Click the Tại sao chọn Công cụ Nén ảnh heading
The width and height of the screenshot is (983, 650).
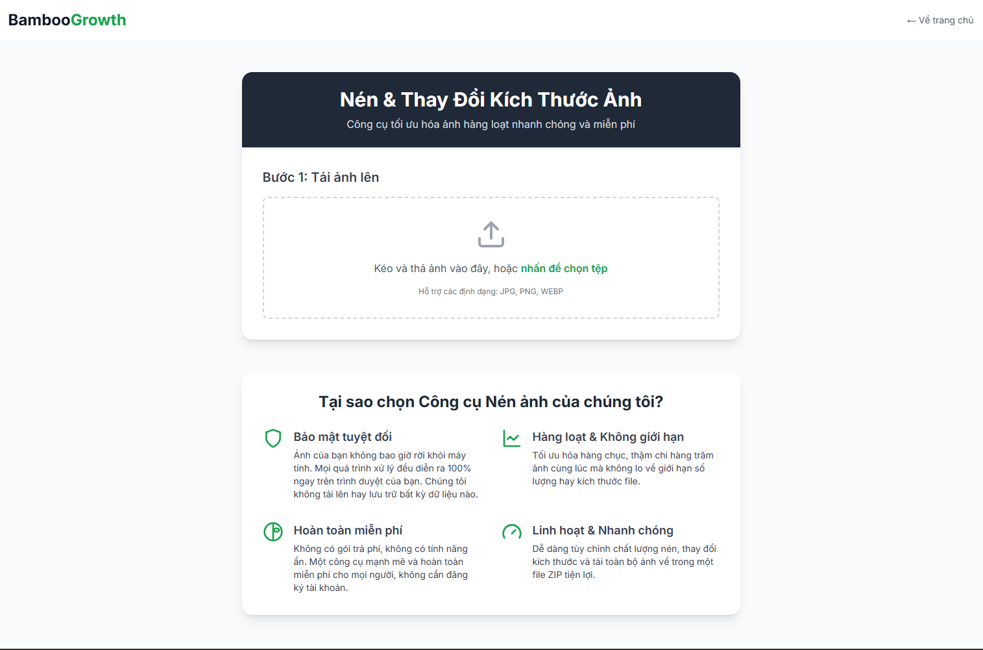click(x=491, y=402)
